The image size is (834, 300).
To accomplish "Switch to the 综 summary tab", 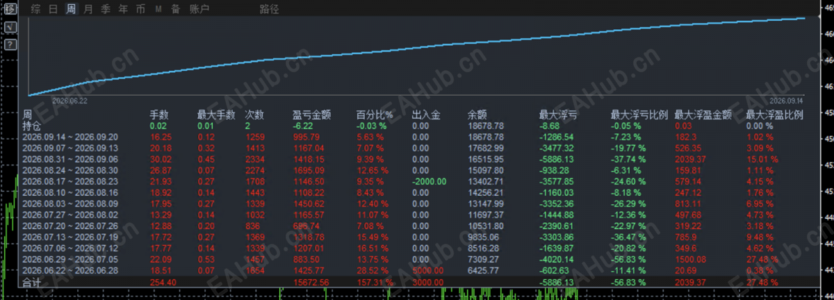I will point(36,9).
